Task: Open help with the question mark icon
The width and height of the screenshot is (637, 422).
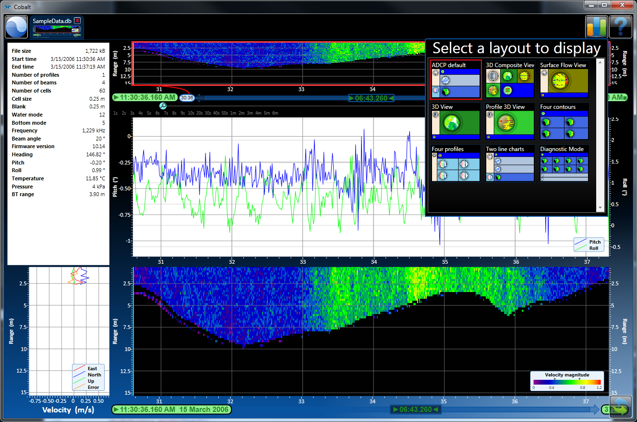Action: click(x=620, y=27)
